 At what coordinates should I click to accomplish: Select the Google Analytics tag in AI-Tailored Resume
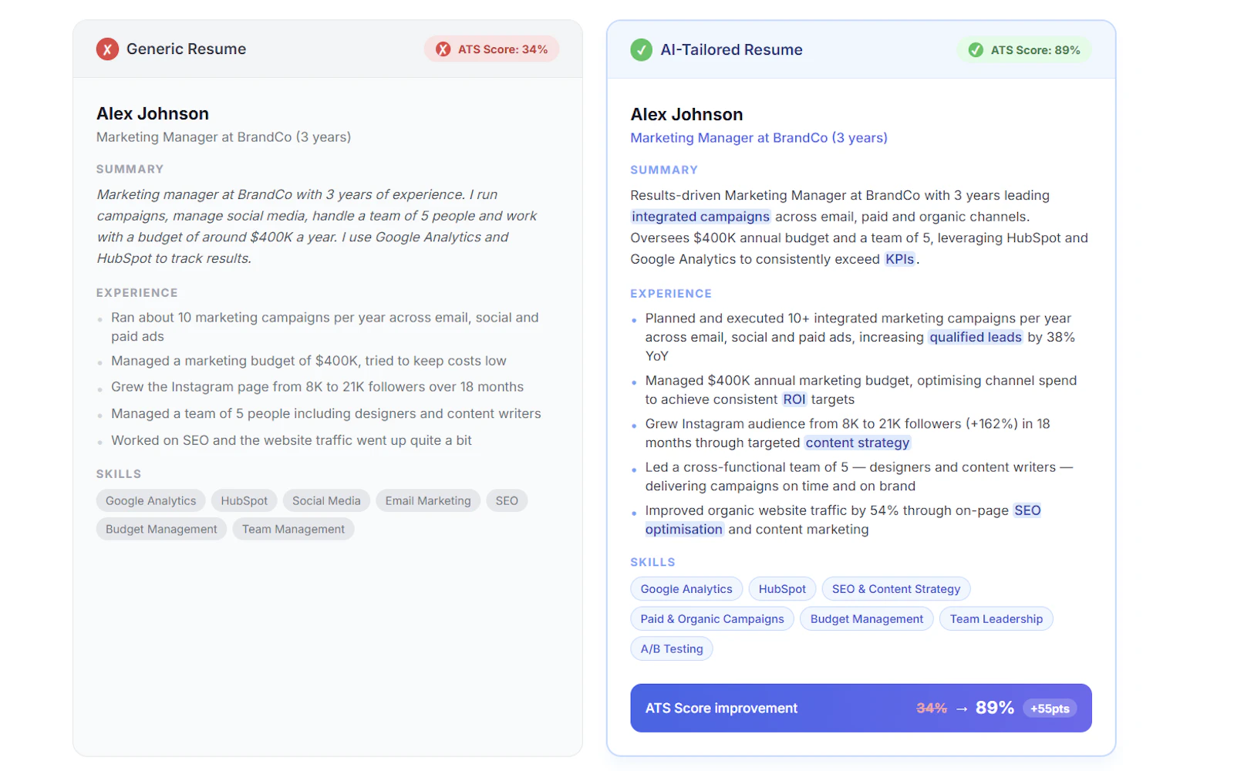[x=686, y=589]
